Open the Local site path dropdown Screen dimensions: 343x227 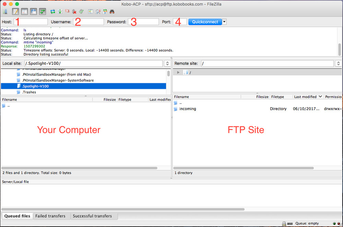pyautogui.click(x=167, y=63)
